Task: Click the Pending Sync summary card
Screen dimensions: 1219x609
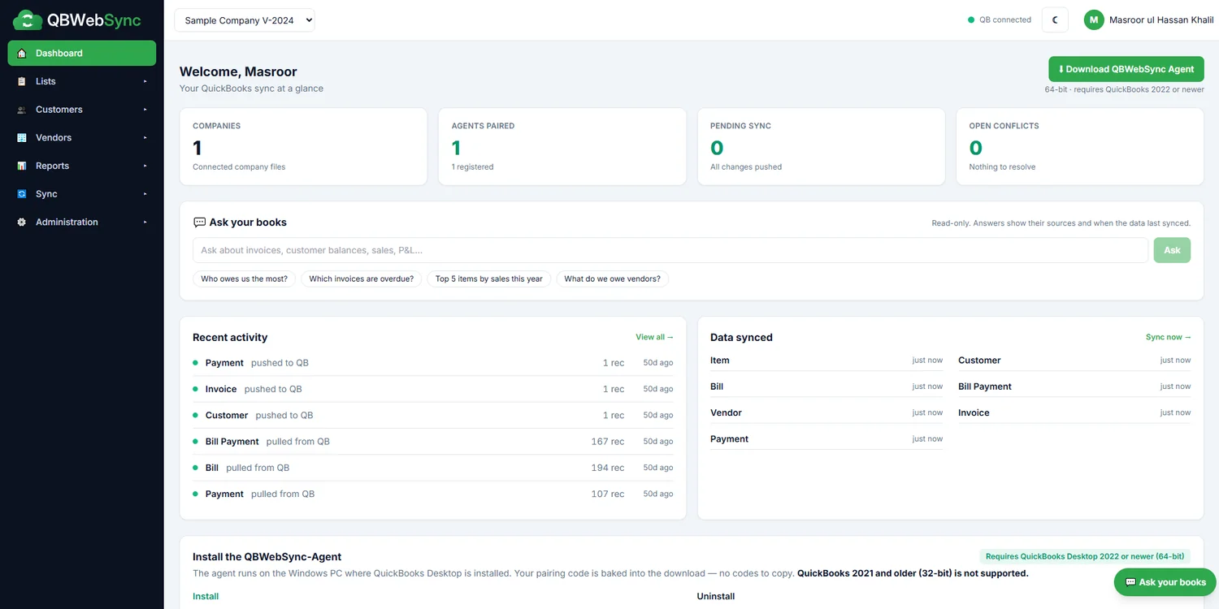Action: click(821, 147)
